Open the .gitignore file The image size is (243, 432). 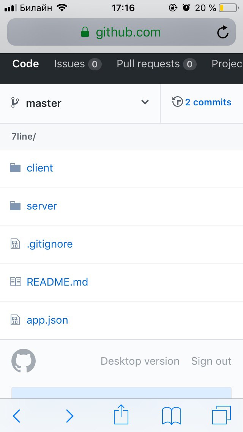[x=49, y=244]
